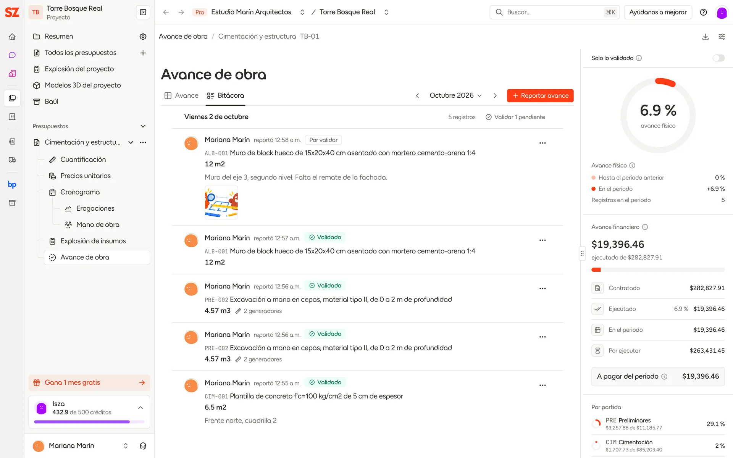This screenshot has width=733, height=458.
Task: Go to next month arrow
Action: pyautogui.click(x=495, y=96)
